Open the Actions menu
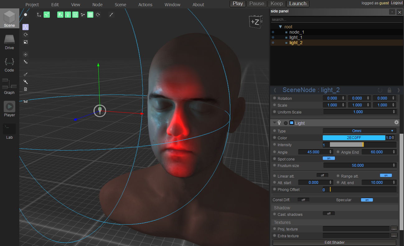 [x=145, y=5]
